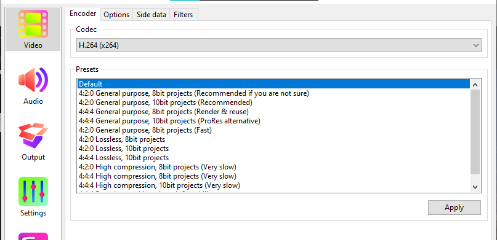Switch to the Options tab
This screenshot has height=240, width=497.
116,15
